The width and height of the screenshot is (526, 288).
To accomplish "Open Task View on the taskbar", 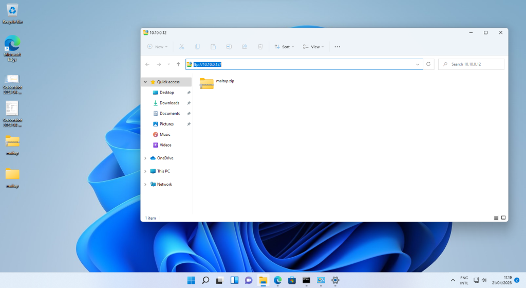I will tap(220, 280).
